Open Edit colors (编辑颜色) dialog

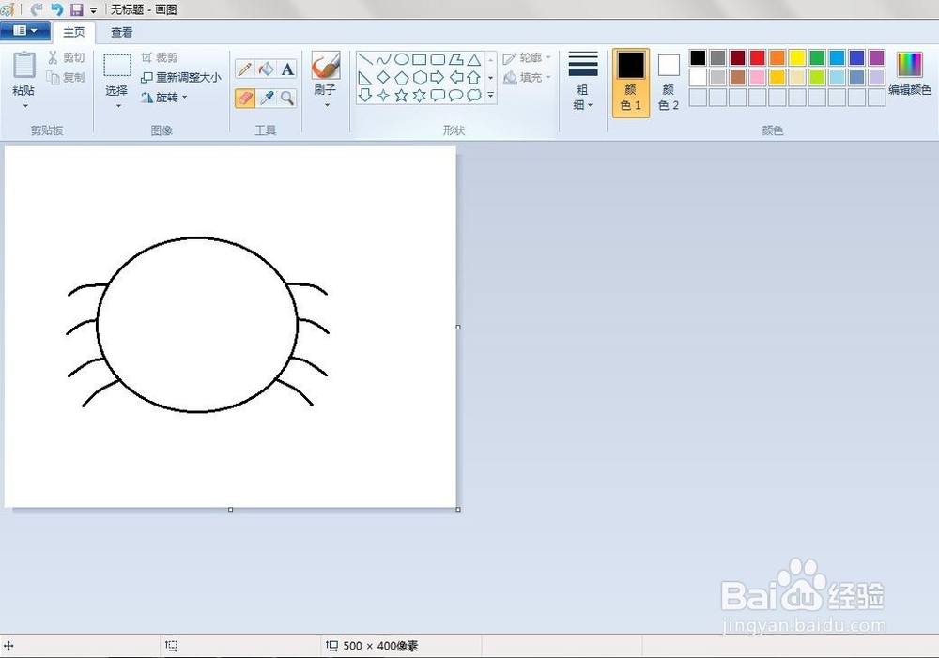click(x=910, y=74)
